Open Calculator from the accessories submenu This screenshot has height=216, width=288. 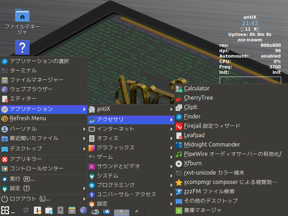231,89
